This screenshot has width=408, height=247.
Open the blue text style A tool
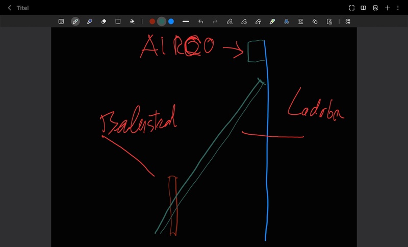[x=287, y=21]
